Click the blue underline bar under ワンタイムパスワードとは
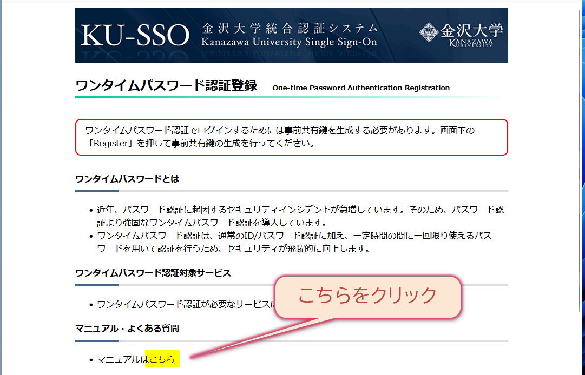The width and height of the screenshot is (585, 375). pyautogui.click(x=96, y=192)
